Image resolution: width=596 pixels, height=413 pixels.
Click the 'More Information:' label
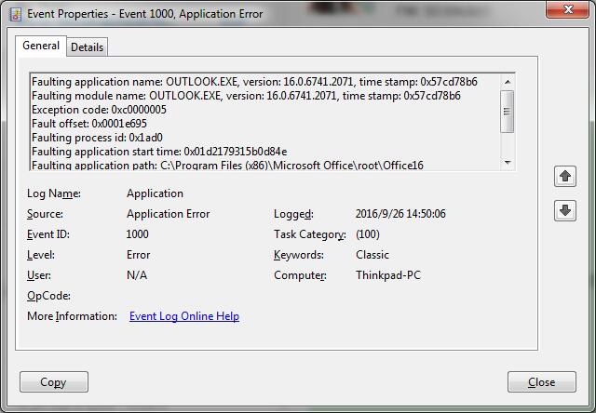point(72,316)
